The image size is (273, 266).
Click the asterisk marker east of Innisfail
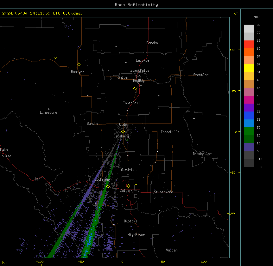159,96
